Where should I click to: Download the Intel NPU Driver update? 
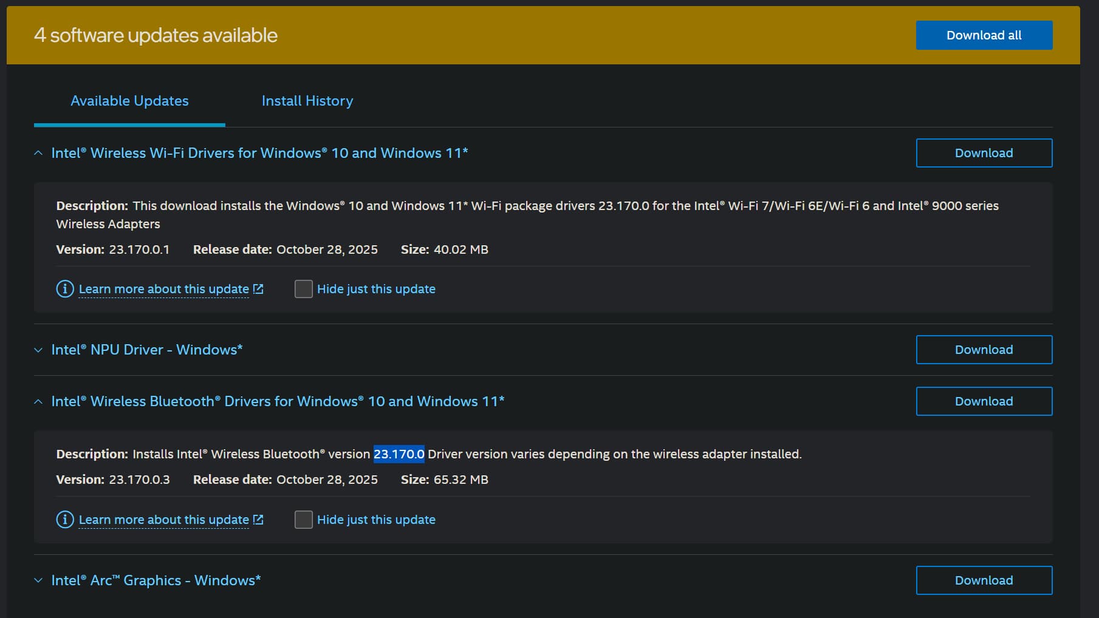[x=984, y=350]
